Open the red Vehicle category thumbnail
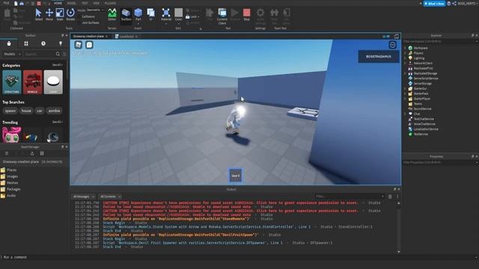Viewport: 479px width, 269px height. click(32, 81)
